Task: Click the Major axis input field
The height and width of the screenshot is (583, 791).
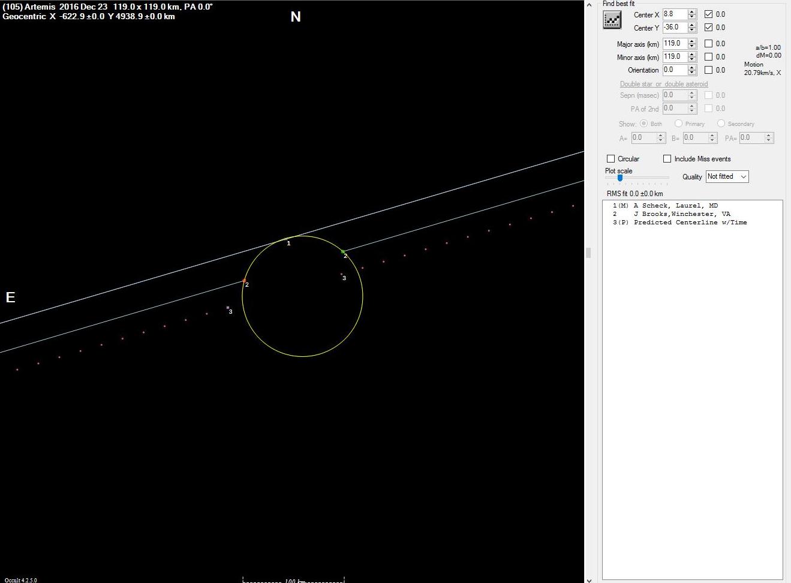Action: pos(674,43)
